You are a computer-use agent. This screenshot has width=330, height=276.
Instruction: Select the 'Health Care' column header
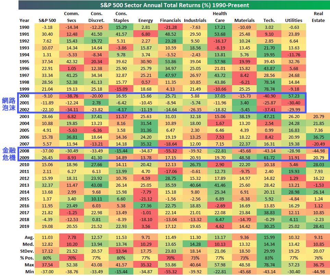click(220, 17)
